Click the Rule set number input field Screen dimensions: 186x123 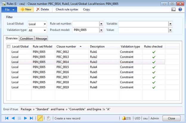(x=86, y=24)
